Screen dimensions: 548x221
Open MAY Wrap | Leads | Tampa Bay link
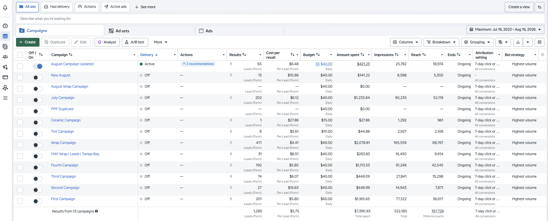pyautogui.click(x=75, y=154)
